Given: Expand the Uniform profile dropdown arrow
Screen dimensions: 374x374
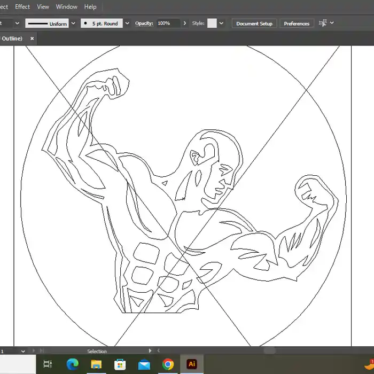Looking at the screenshot, I should pos(73,24).
